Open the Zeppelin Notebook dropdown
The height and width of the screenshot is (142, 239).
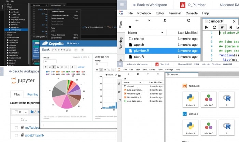coord(73,44)
